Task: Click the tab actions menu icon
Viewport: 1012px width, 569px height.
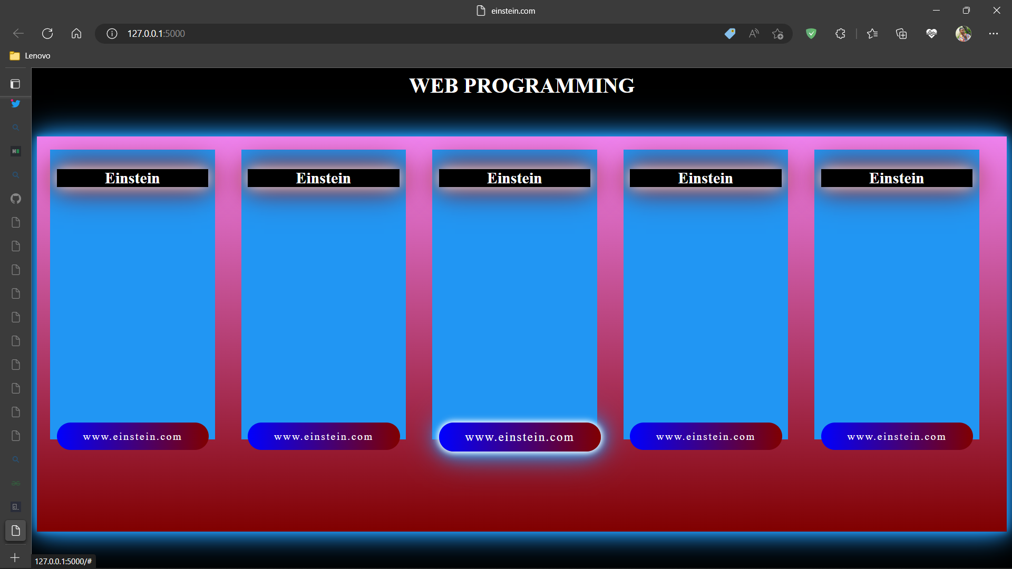Action: click(x=15, y=84)
